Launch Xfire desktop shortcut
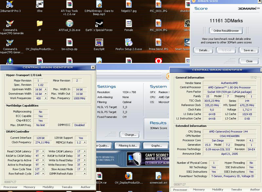 tap(40, 6)
